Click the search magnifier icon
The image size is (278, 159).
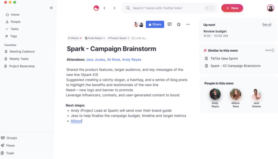128,8
